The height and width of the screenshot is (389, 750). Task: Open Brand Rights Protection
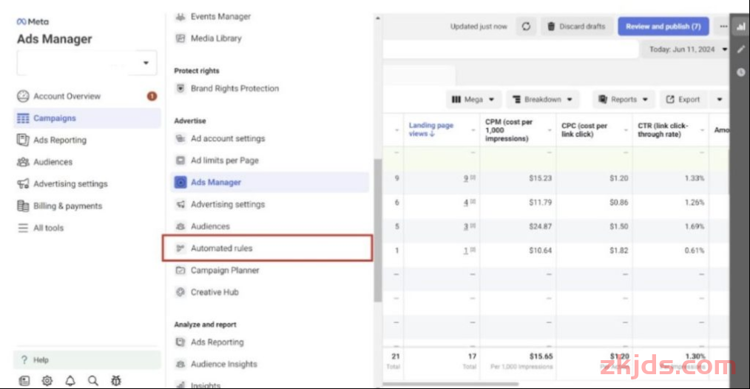tap(234, 89)
